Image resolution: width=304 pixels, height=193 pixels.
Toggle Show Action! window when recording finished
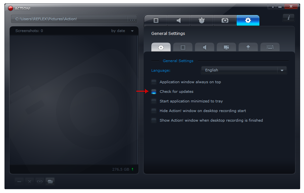[154, 120]
